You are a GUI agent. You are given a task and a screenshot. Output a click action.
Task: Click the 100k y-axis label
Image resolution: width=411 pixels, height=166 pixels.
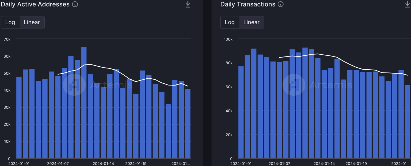pyautogui.click(x=228, y=39)
